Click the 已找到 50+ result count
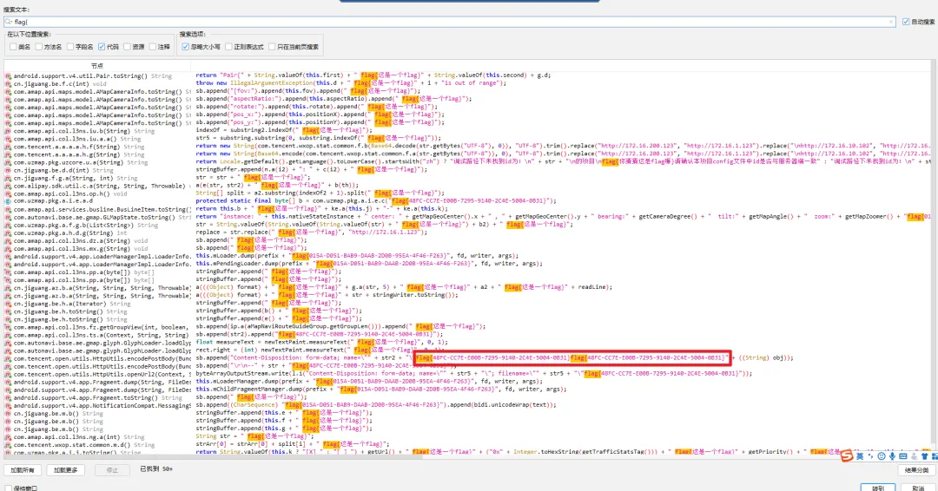Image resolution: width=938 pixels, height=491 pixels. point(156,469)
